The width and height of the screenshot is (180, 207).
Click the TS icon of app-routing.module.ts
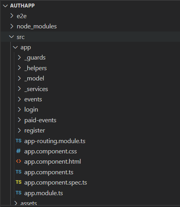click(x=19, y=141)
